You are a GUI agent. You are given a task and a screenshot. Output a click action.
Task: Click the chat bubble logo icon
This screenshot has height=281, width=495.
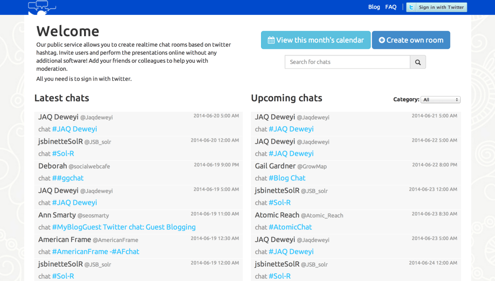(x=42, y=7)
